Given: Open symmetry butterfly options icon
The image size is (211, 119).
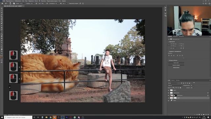Looking at the screenshot, I should coord(83,3).
